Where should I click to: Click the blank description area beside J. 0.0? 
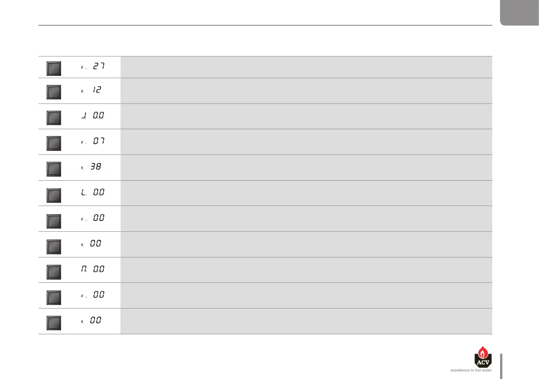click(306, 116)
